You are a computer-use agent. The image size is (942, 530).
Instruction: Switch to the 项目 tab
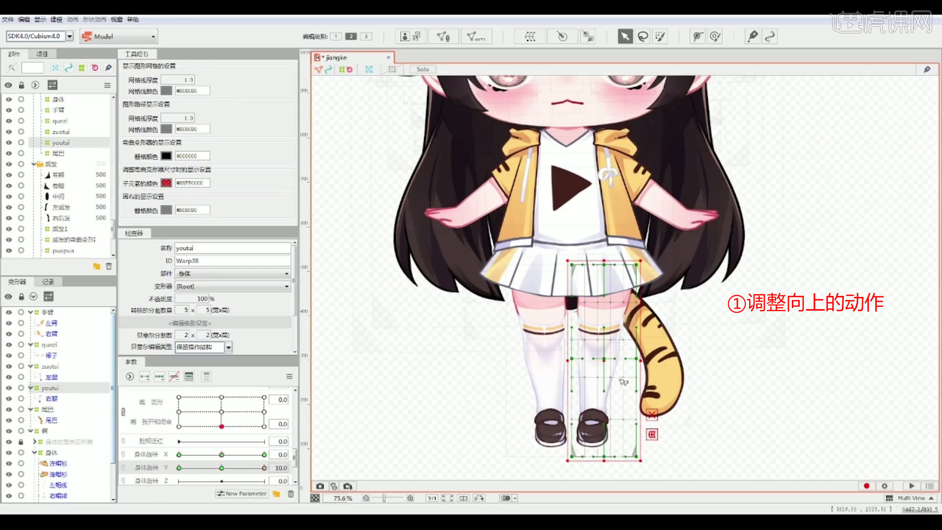point(42,54)
